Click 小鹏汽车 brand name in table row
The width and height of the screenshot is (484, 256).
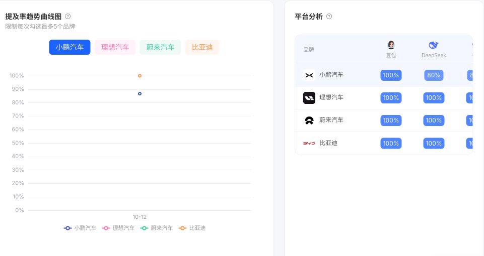click(x=331, y=75)
